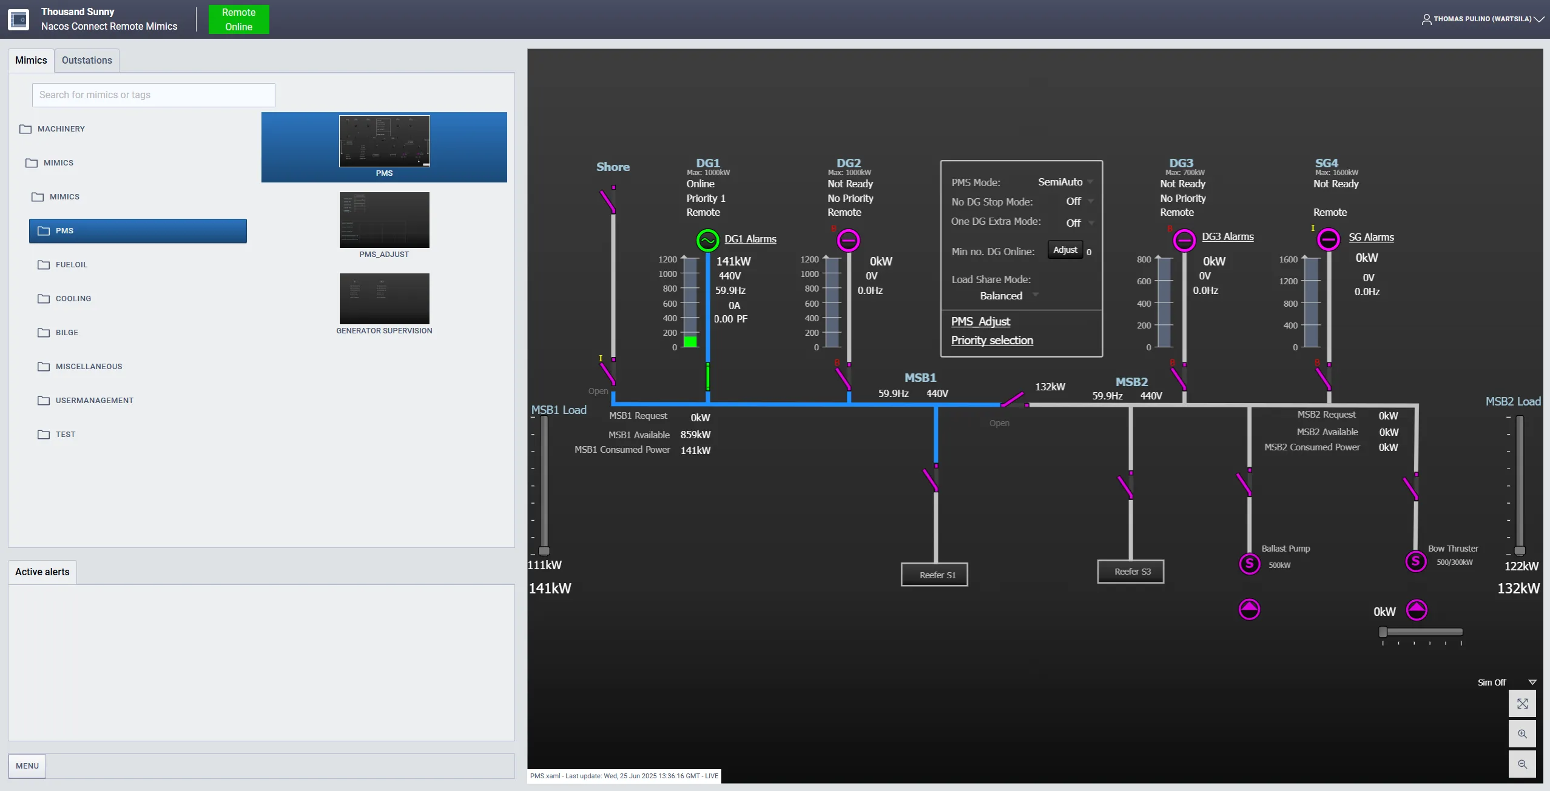
Task: Open the FUELOIL folder in tree
Action: click(x=72, y=265)
